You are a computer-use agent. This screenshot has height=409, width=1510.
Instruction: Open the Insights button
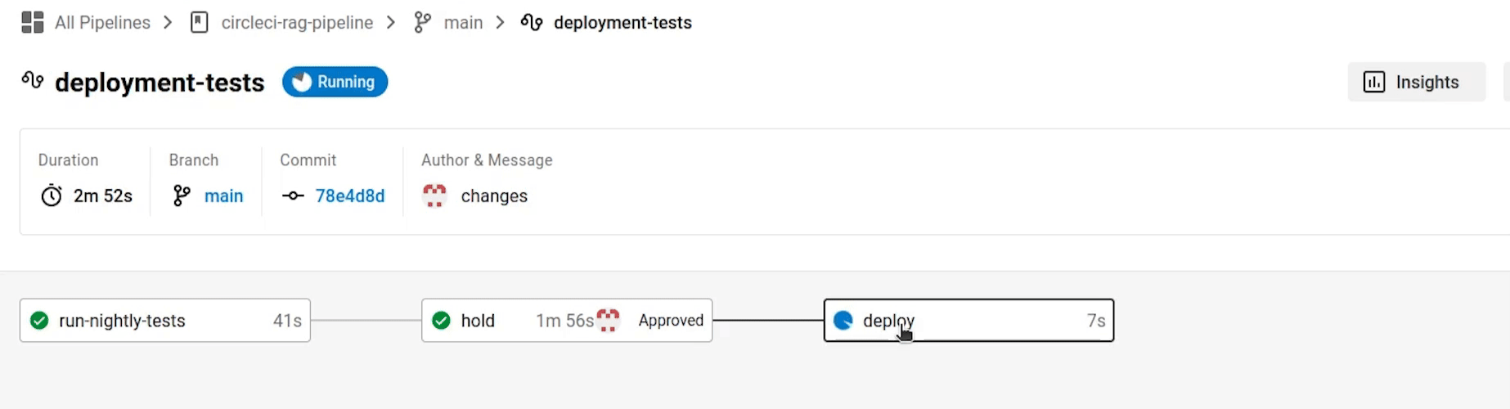tap(1416, 82)
